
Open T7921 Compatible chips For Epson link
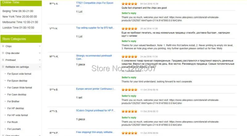(x=94, y=4)
